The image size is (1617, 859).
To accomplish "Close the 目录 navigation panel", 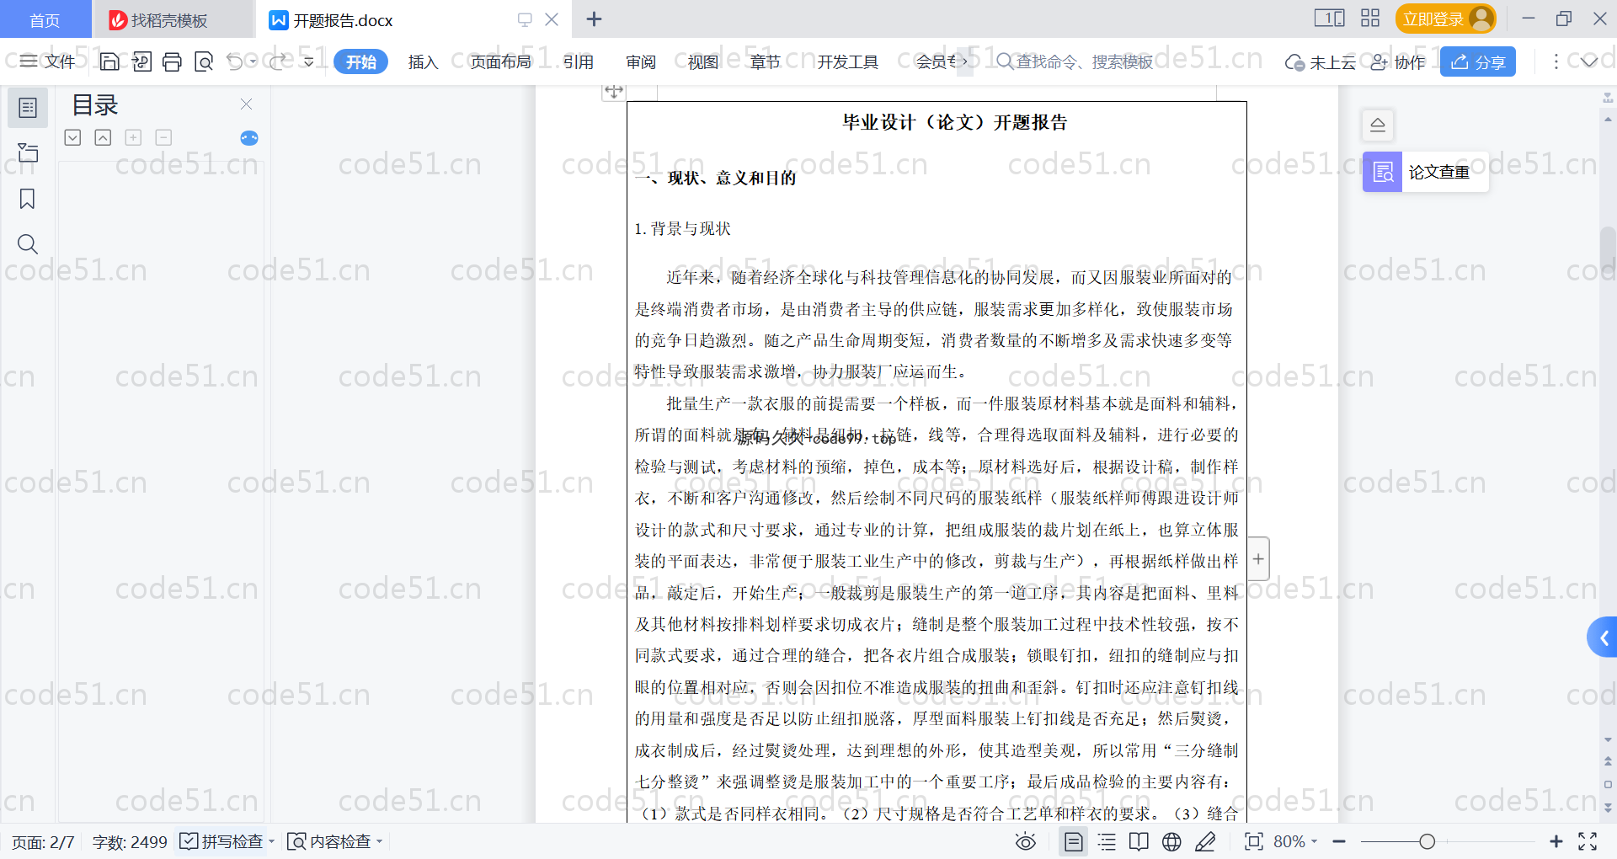I will click(246, 104).
